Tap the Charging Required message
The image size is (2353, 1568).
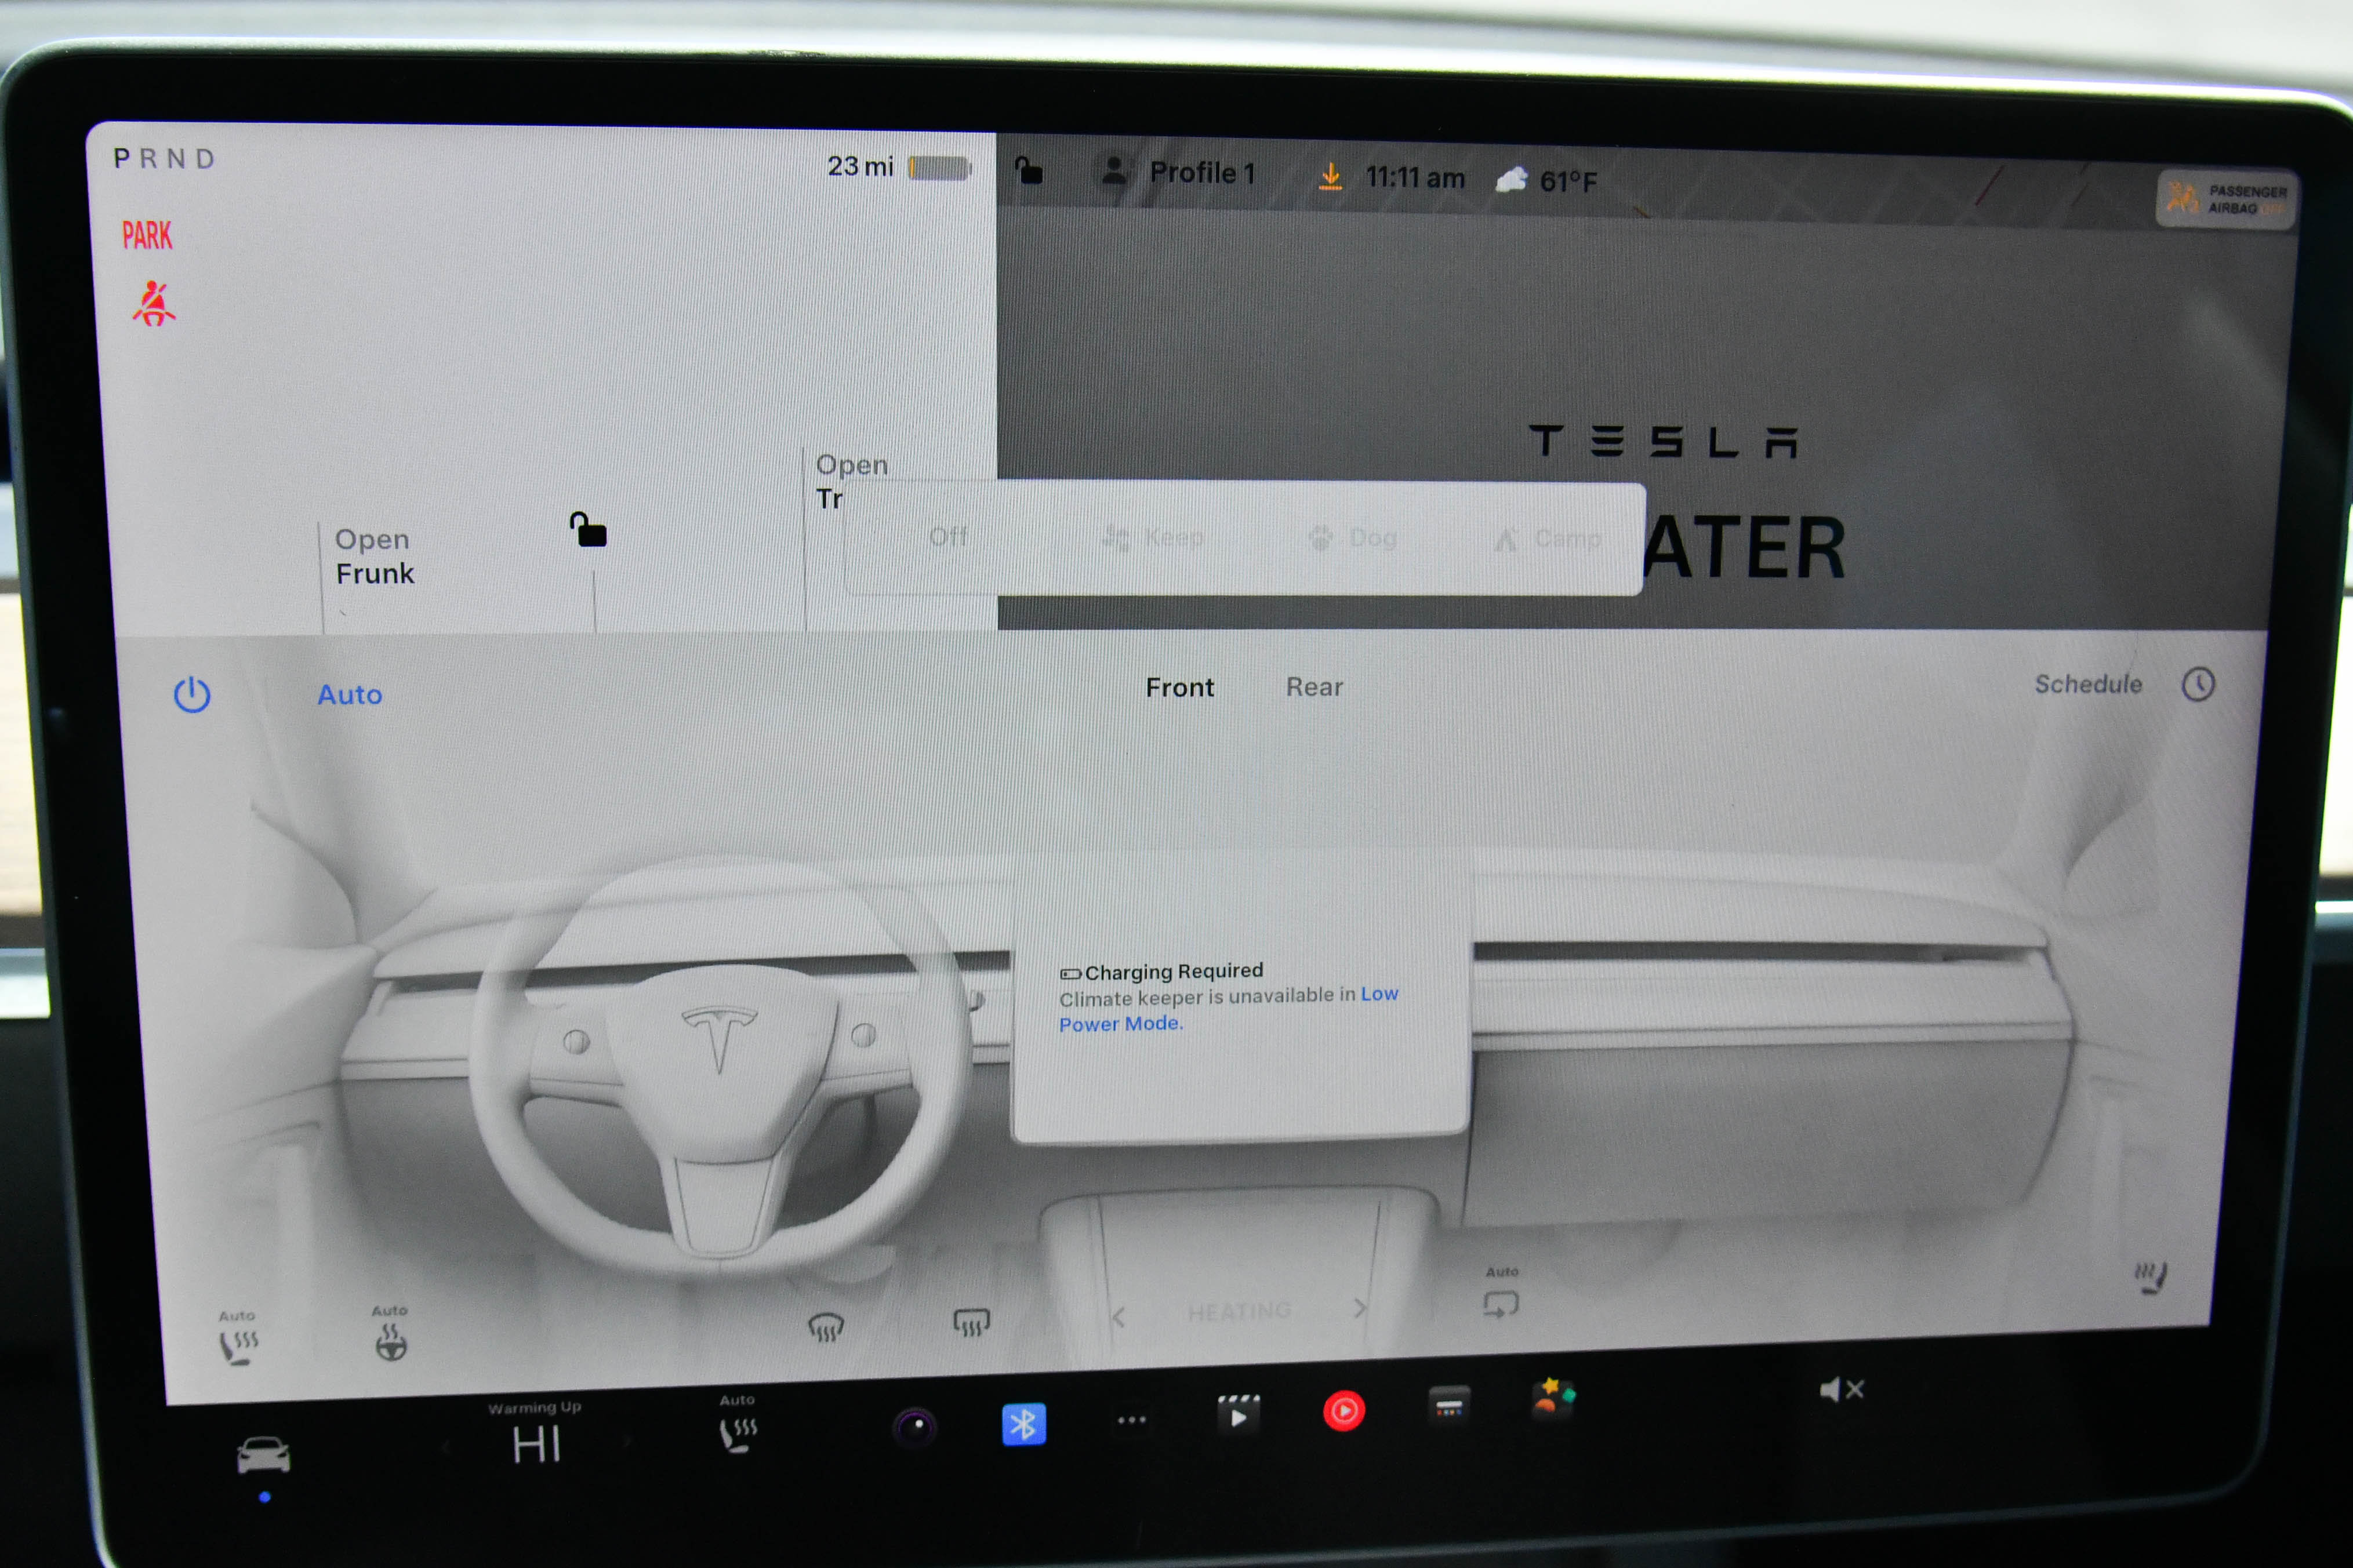tap(1162, 972)
